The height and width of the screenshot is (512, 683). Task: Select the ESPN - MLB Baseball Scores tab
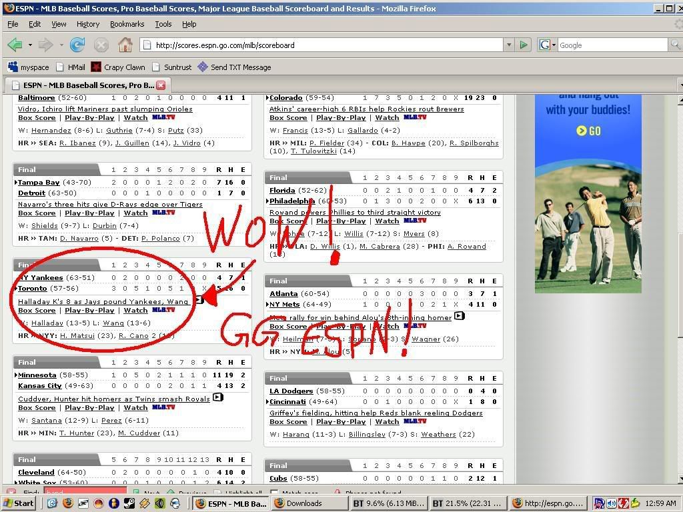pyautogui.click(x=87, y=85)
